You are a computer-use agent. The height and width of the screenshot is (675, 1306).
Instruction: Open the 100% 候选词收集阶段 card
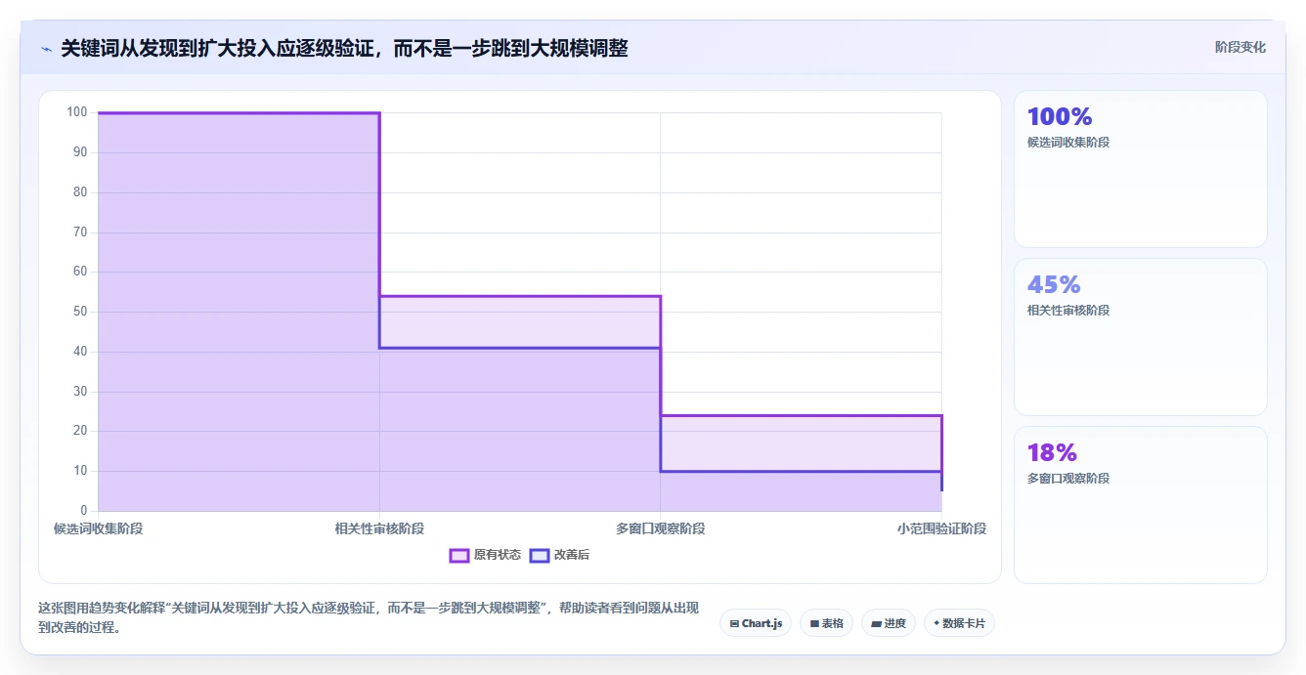[1140, 169]
